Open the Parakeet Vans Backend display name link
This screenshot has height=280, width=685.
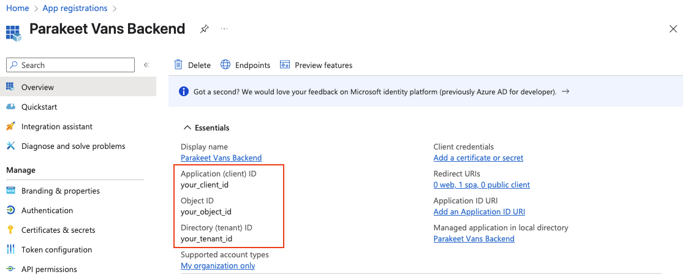pyautogui.click(x=221, y=157)
